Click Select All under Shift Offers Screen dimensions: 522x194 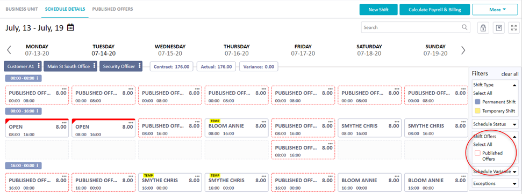[482, 144]
